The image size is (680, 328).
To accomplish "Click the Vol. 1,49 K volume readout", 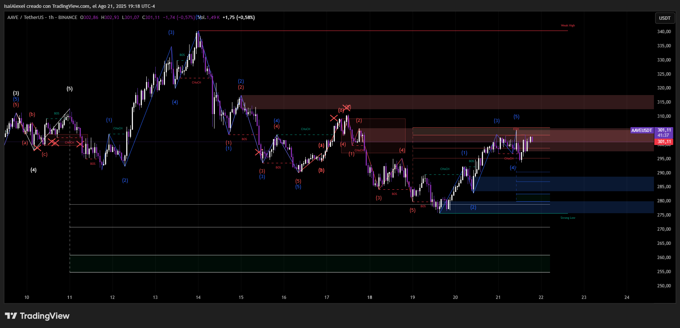I will tap(209, 18).
